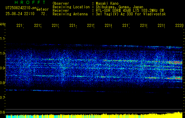The height and width of the screenshot is (118, 185).
Task: Select the observer name Masaki Kano
Action: click(x=107, y=3)
